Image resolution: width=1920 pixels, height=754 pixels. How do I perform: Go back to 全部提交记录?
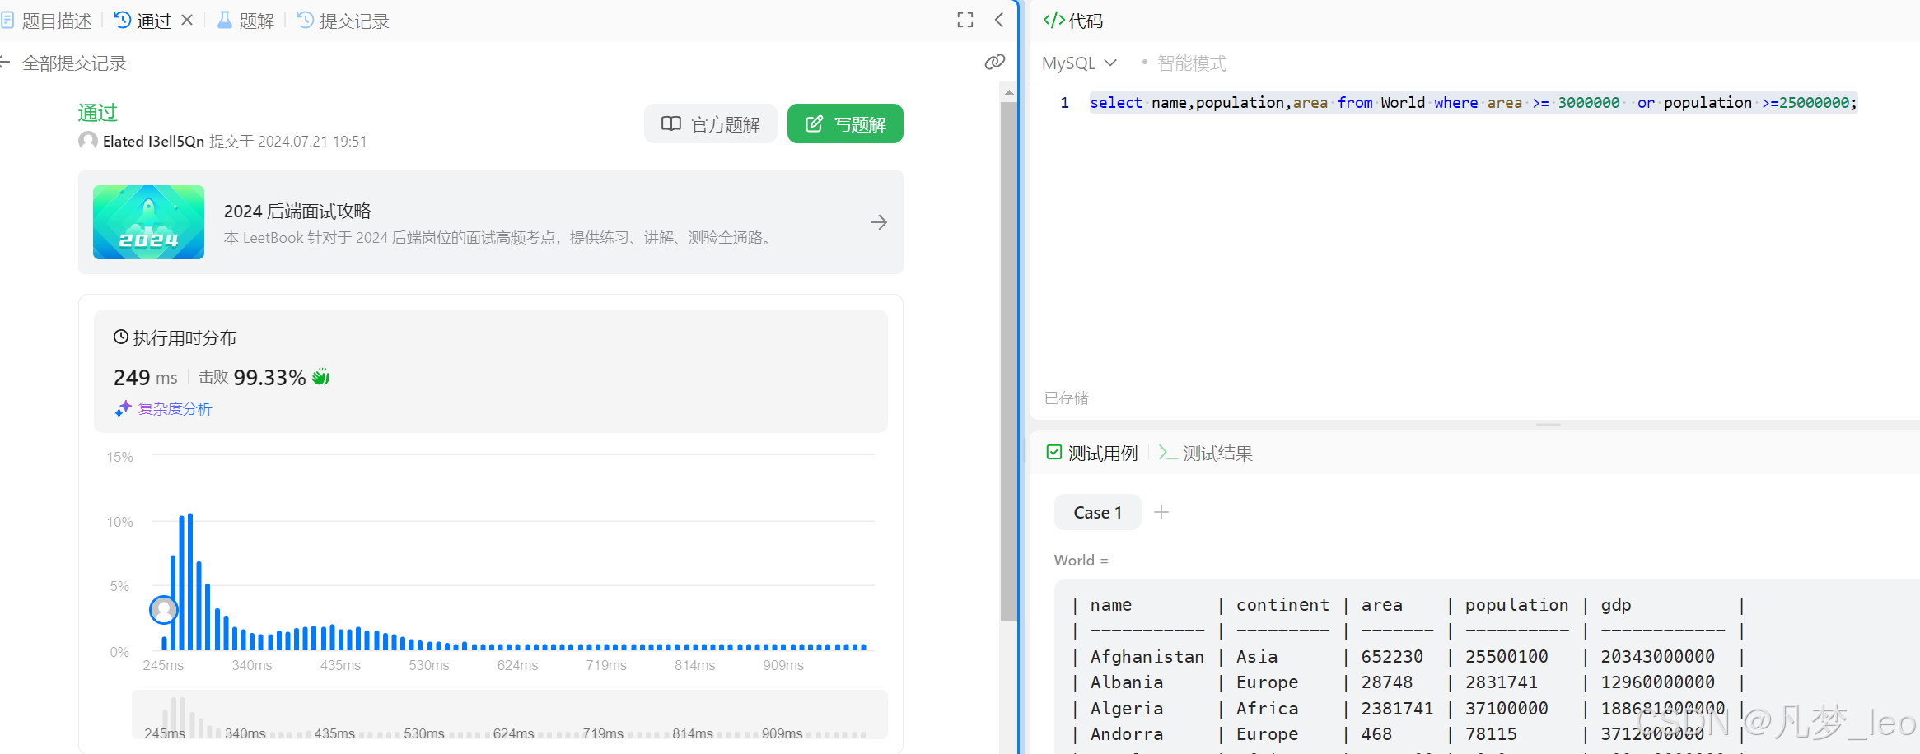click(64, 63)
